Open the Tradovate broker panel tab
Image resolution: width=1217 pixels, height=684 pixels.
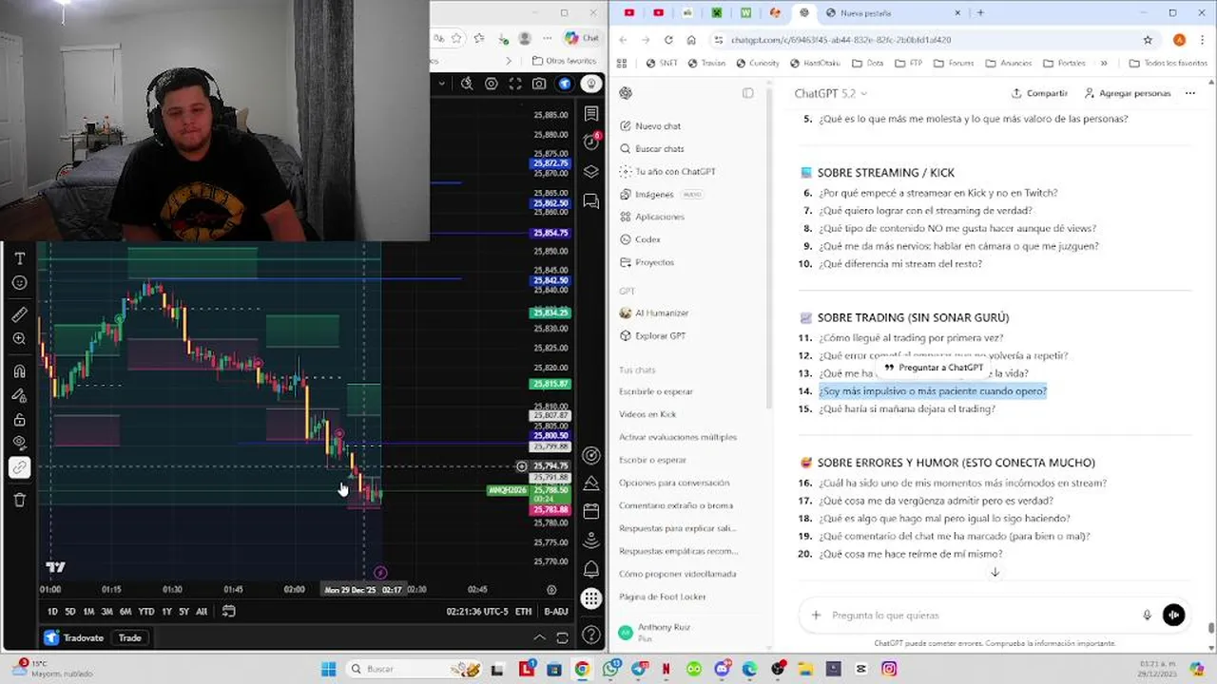(74, 637)
